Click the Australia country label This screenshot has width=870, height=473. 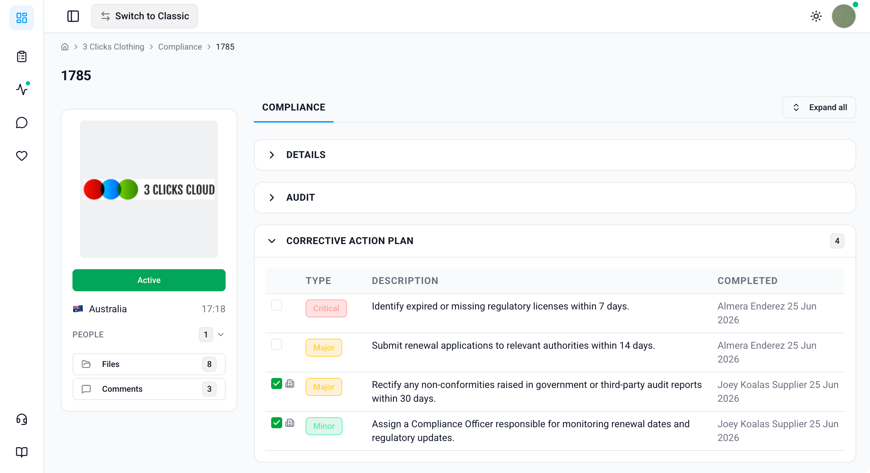[108, 309]
